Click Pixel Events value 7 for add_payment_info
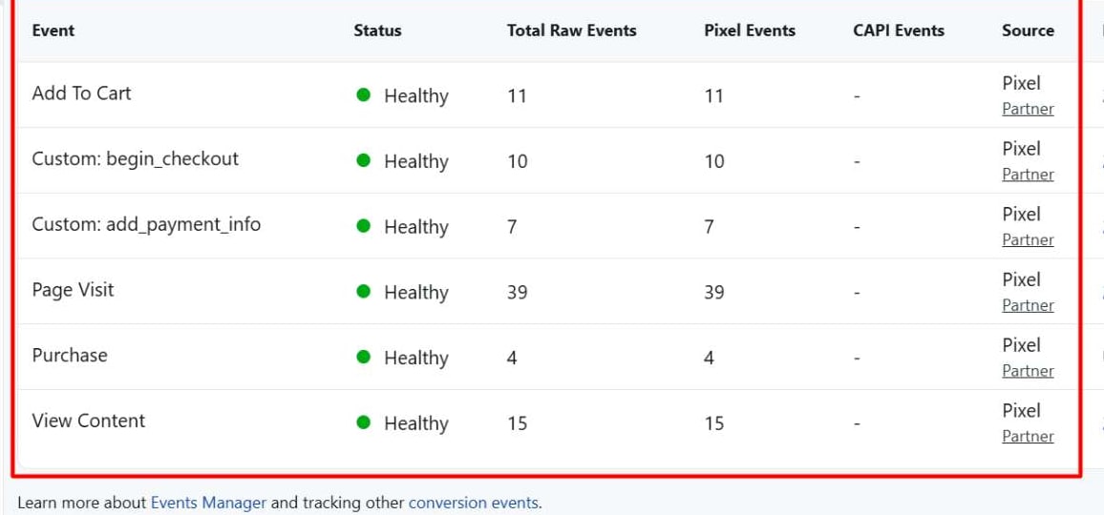Screen dimensions: 1104x515 coord(709,227)
